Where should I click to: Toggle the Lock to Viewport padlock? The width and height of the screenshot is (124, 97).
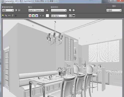tap(47, 10)
